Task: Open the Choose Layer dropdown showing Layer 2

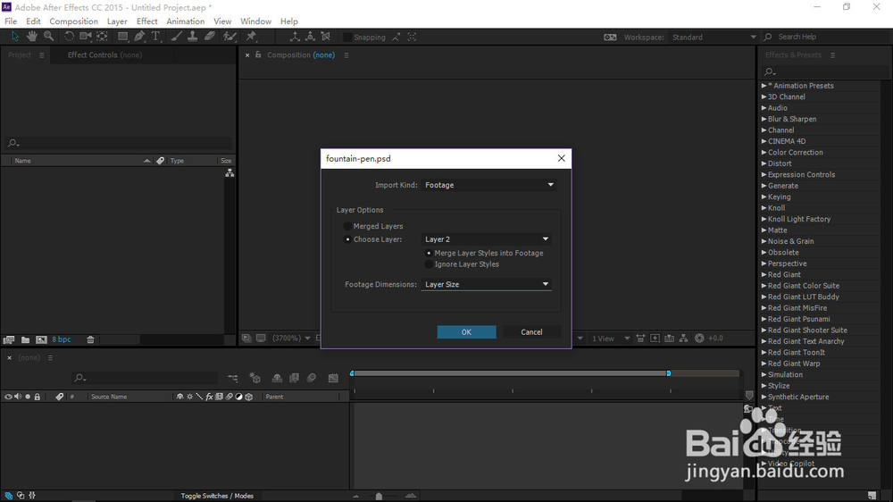Action: pyautogui.click(x=487, y=239)
